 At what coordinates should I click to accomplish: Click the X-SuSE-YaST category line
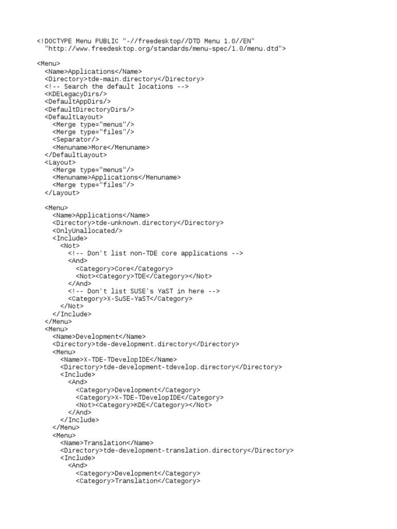tap(130, 299)
